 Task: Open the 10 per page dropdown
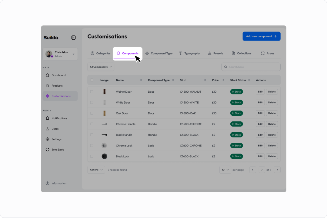(225, 170)
